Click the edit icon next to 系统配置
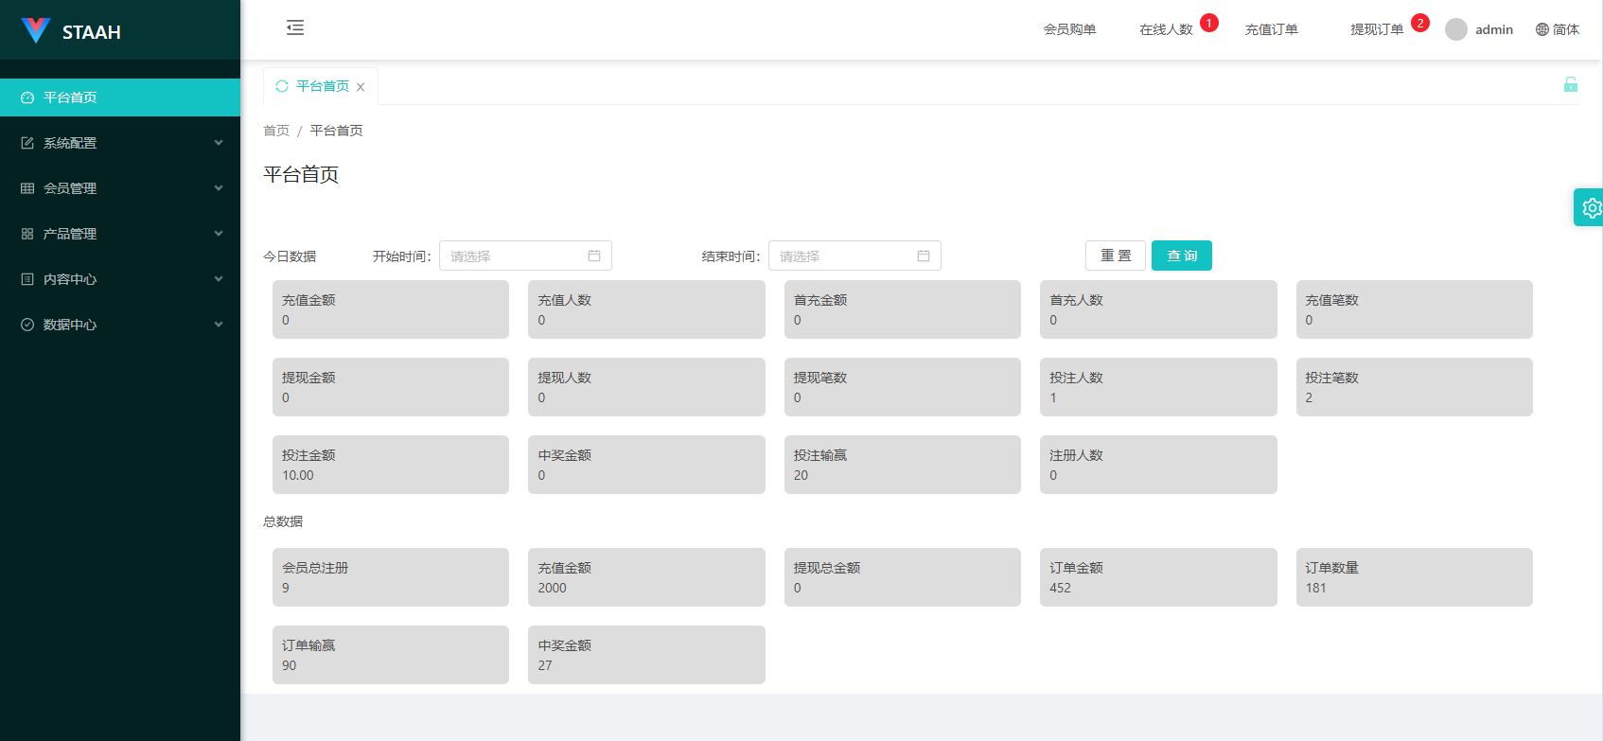The height and width of the screenshot is (741, 1603). click(x=27, y=143)
